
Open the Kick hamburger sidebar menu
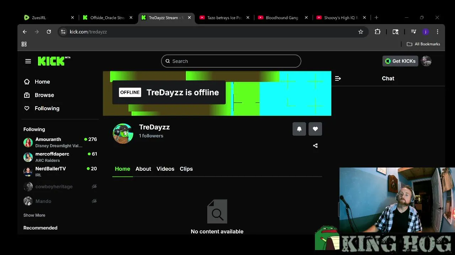[x=28, y=61]
